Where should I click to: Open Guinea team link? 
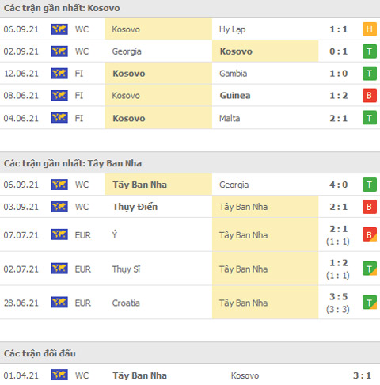click(x=235, y=96)
